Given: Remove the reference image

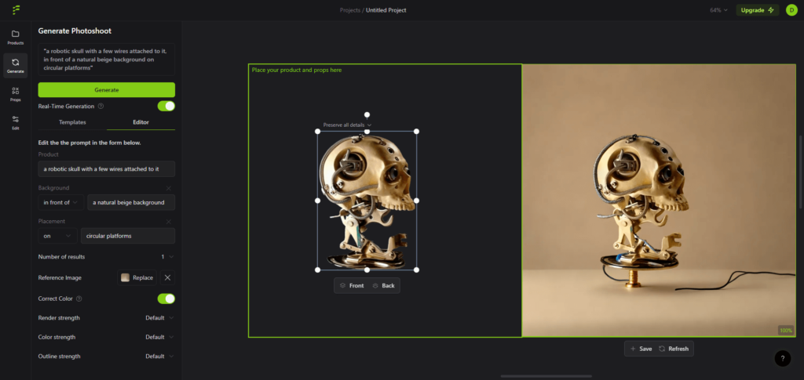Looking at the screenshot, I should (x=168, y=277).
